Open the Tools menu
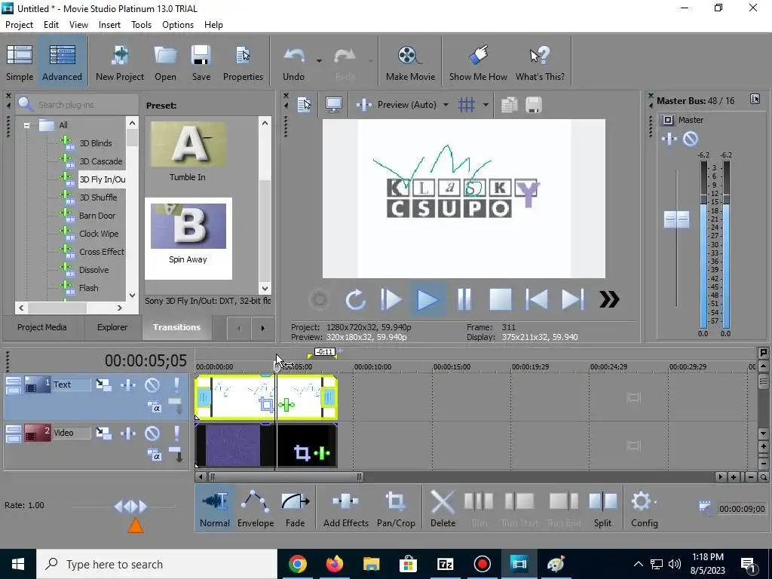The height and width of the screenshot is (579, 772). point(141,25)
